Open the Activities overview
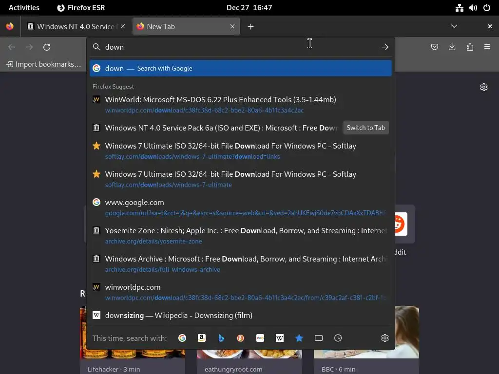Viewport: 499px width, 374px height. [x=24, y=8]
